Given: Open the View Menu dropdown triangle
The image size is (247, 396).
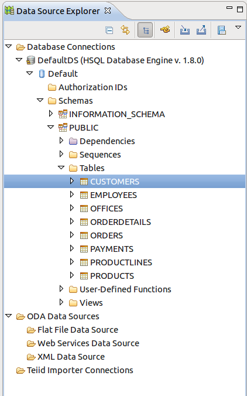Looking at the screenshot, I should [x=238, y=28].
